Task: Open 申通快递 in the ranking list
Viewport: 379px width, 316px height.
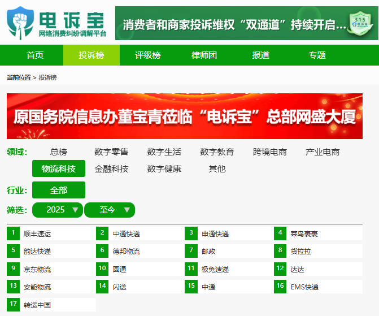Action: coord(215,233)
